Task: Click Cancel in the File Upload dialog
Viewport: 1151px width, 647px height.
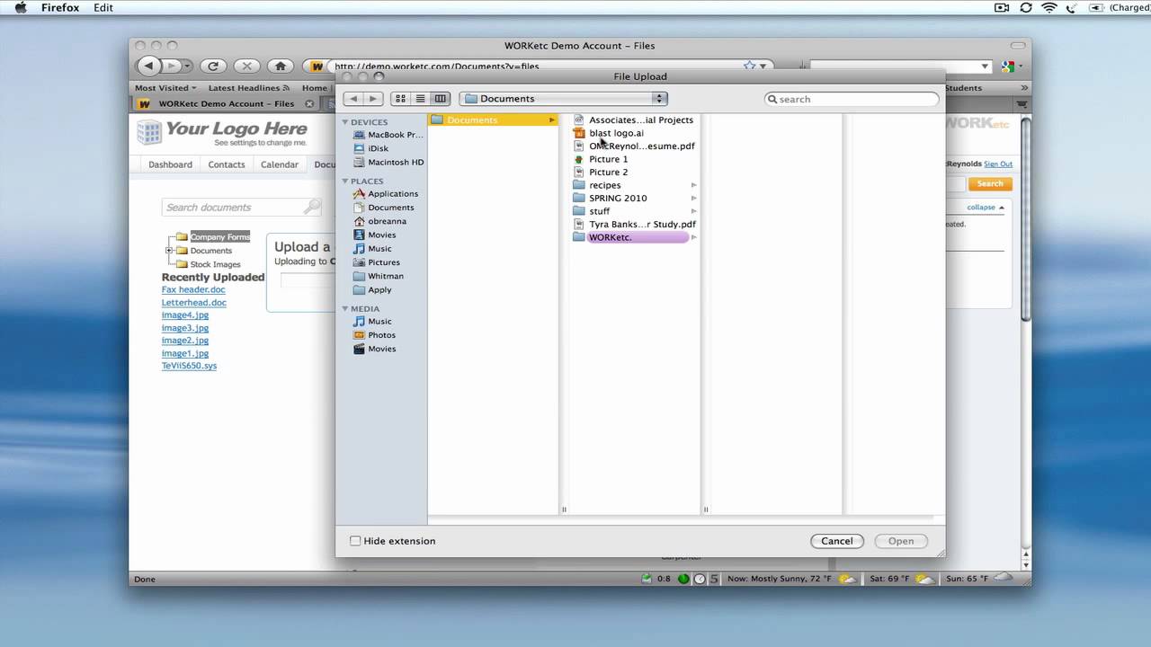Action: click(837, 541)
